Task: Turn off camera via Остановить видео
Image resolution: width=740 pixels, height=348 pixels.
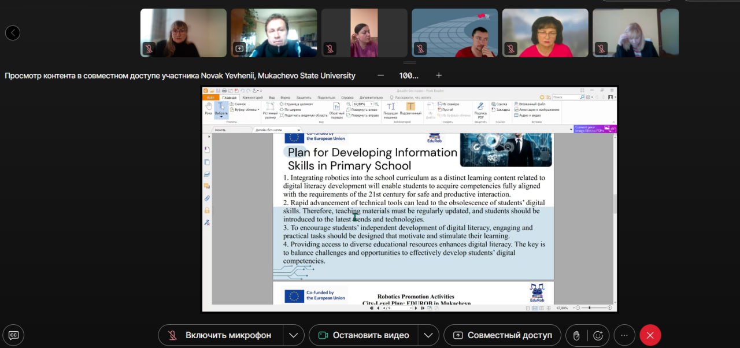Action: pyautogui.click(x=362, y=335)
